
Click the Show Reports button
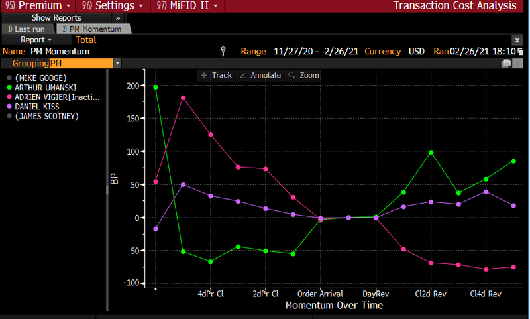tap(56, 18)
